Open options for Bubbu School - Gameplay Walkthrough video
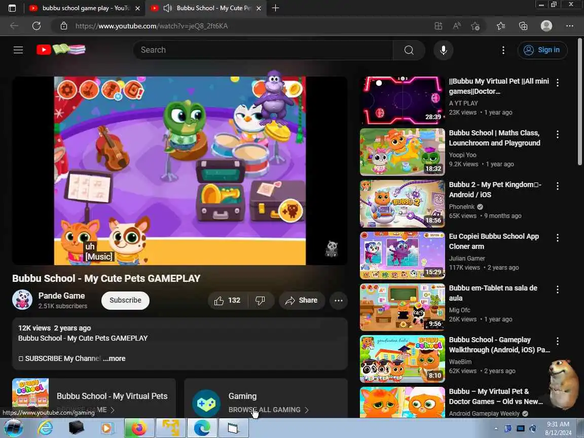The image size is (584, 438). coord(558,342)
